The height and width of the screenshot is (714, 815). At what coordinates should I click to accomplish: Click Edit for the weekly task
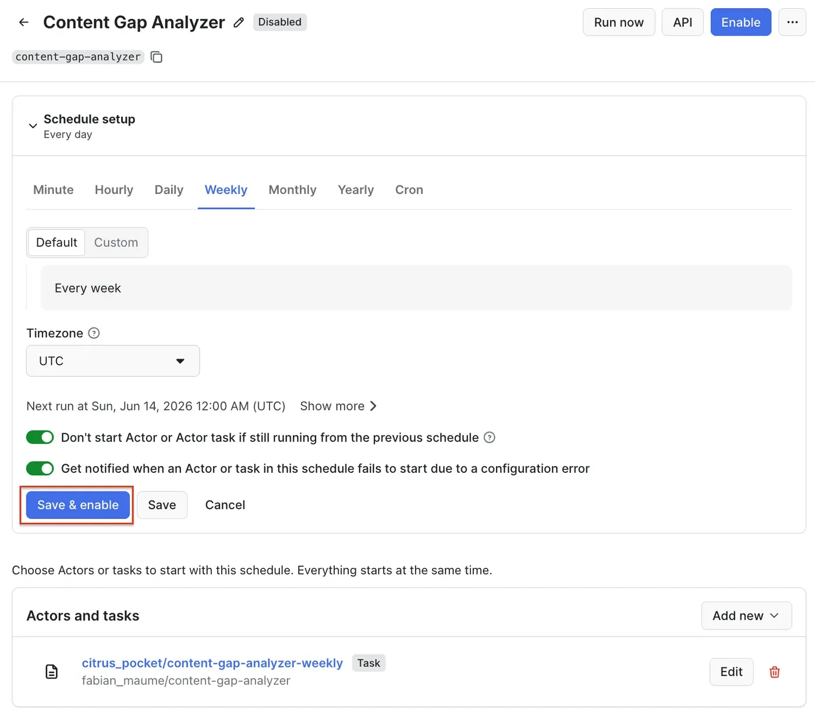tap(731, 672)
